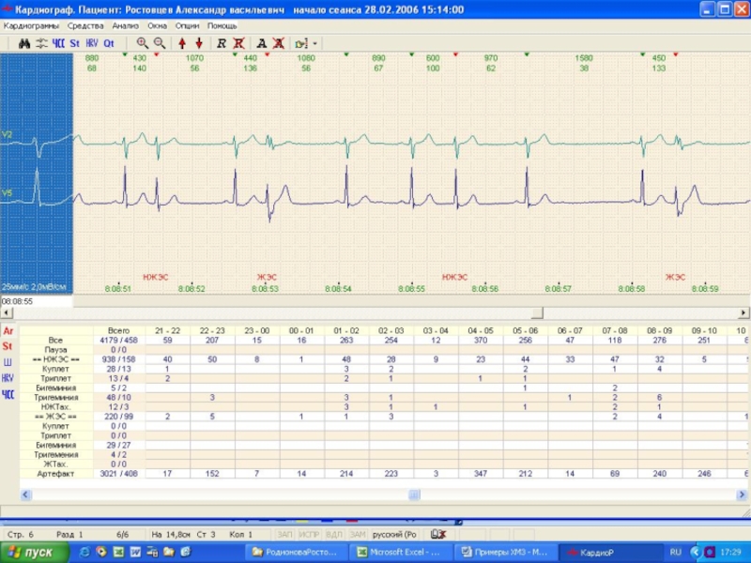
Task: Click the Тригеминия row label under НЖЭС
Action: tap(56, 397)
